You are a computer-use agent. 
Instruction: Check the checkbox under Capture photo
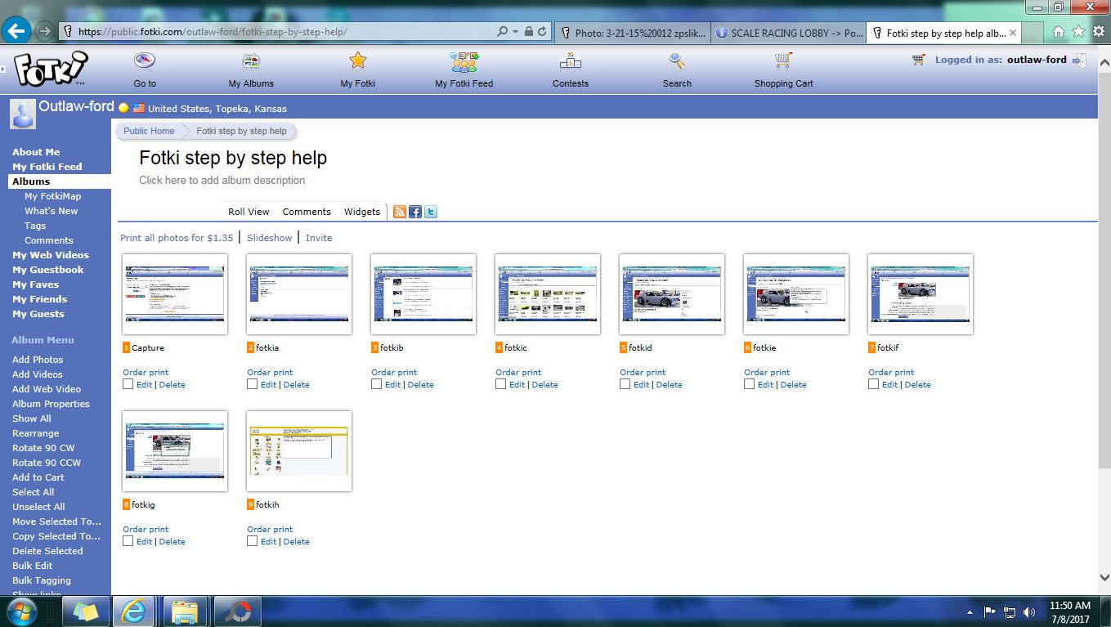(128, 384)
